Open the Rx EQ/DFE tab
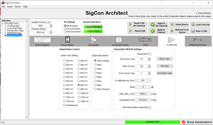Viewport: 213px width, 125px height. (x=94, y=41)
